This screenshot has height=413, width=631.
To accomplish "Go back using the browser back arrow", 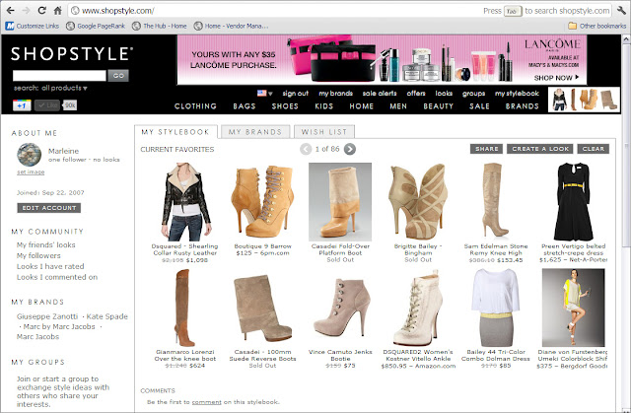I will [11, 10].
